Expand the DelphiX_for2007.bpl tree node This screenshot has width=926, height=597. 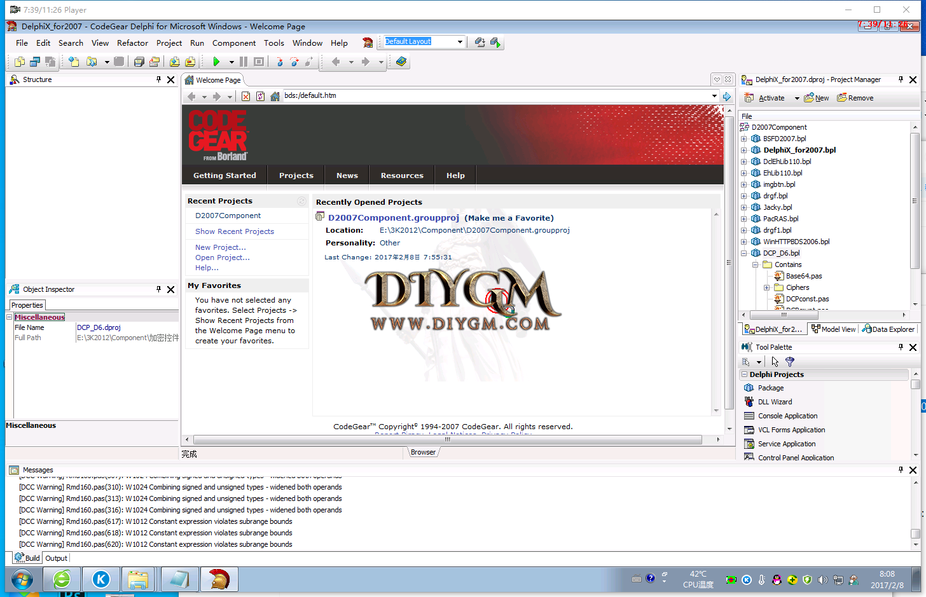(744, 150)
